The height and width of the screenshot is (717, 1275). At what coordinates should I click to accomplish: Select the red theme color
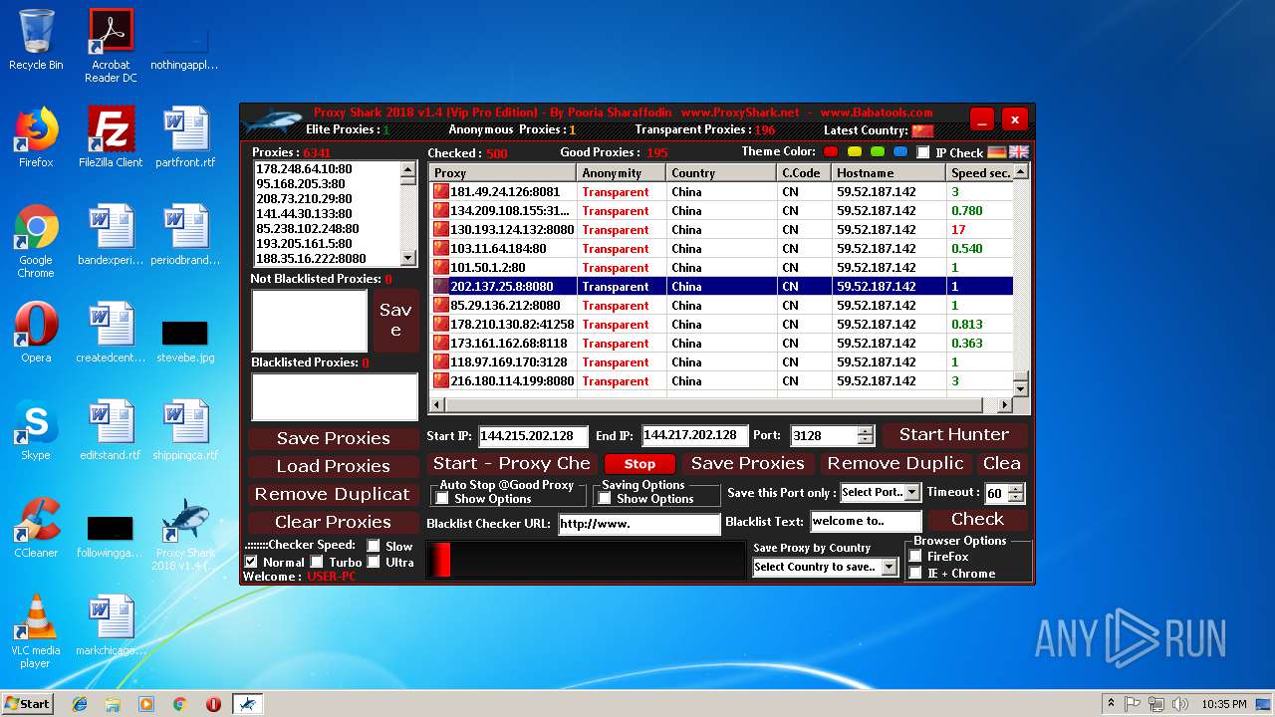click(x=831, y=152)
